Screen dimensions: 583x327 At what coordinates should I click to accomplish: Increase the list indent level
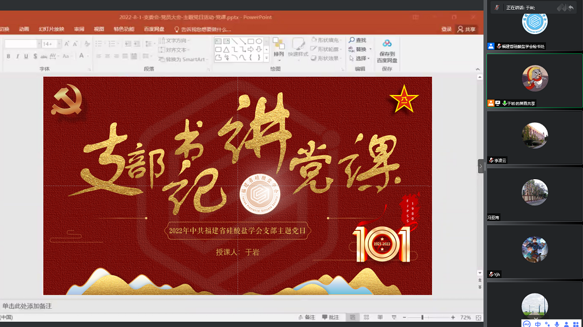pos(137,44)
